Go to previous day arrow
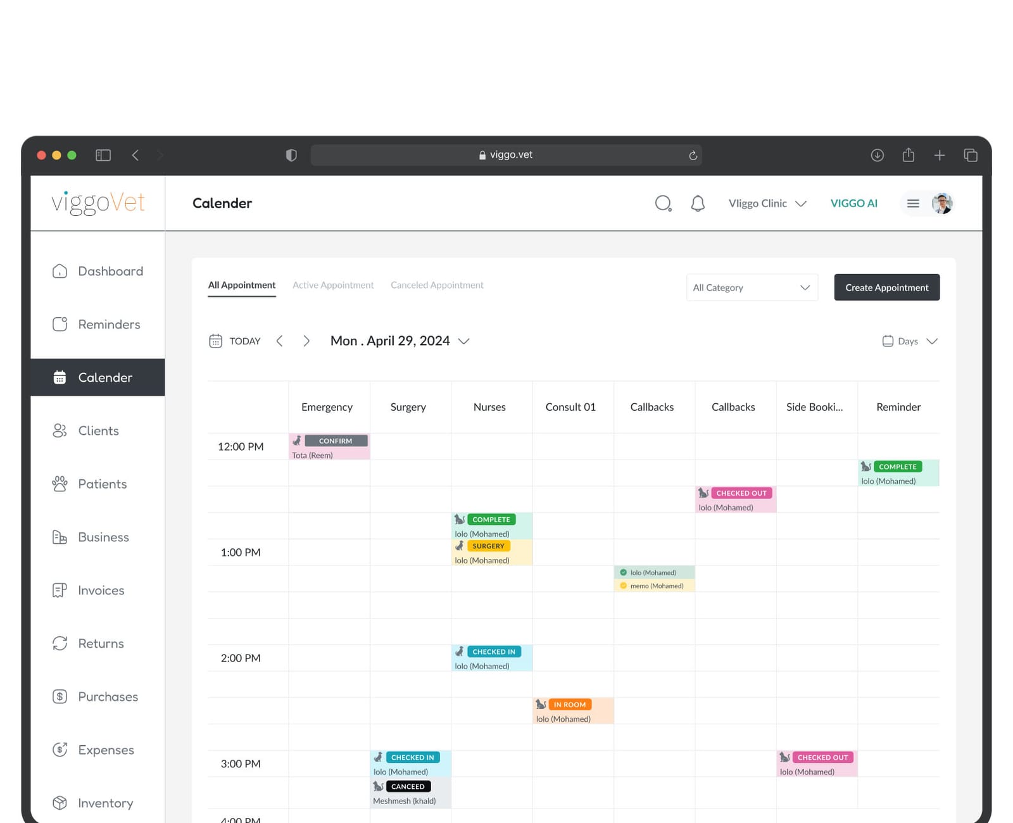Image resolution: width=1013 pixels, height=823 pixels. pyautogui.click(x=279, y=341)
